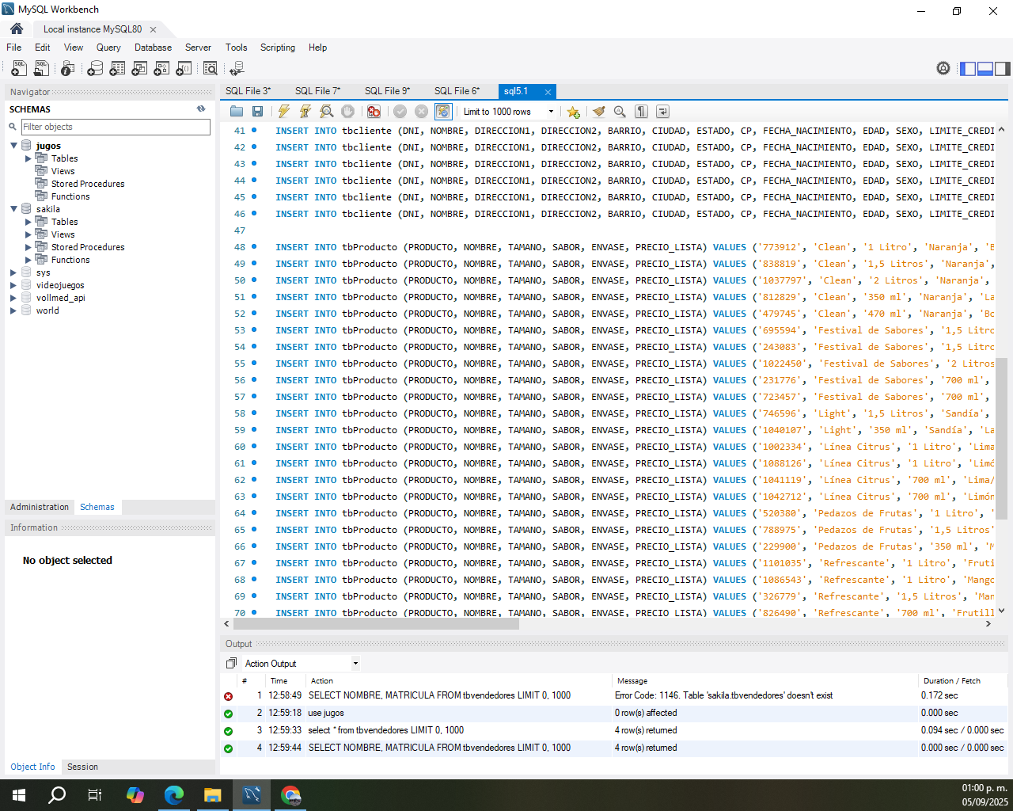Click create new function icon
The height and width of the screenshot is (811, 1013).
coord(184,69)
